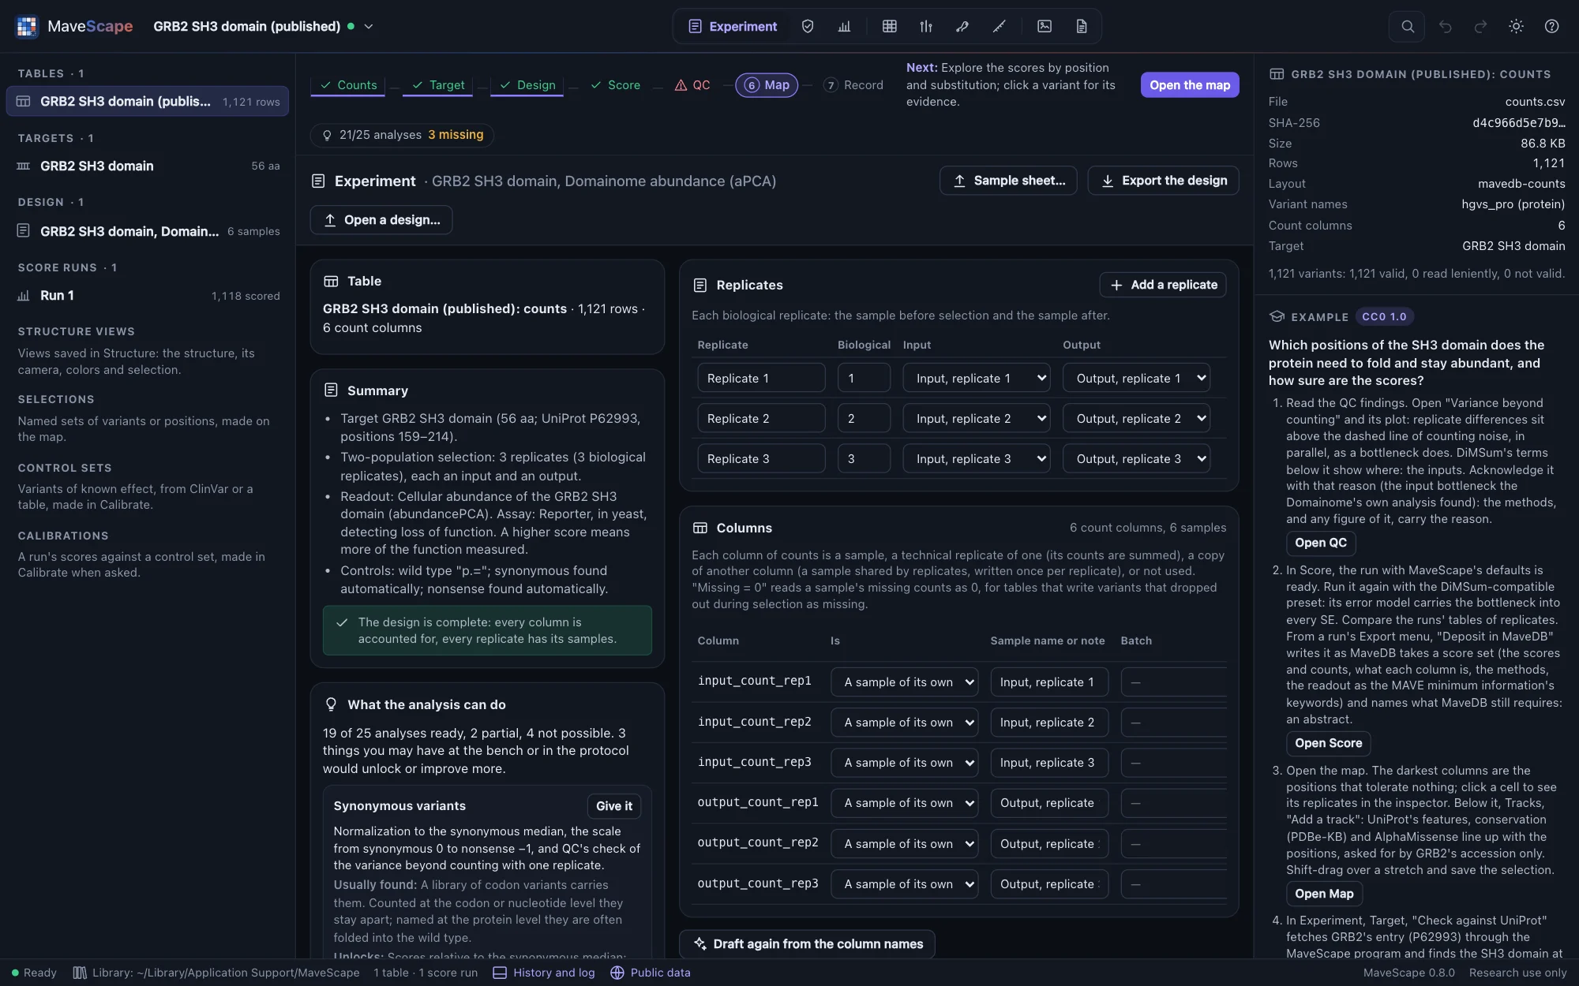This screenshot has height=986, width=1579.
Task: Click the Open a design... button
Action: 381,220
